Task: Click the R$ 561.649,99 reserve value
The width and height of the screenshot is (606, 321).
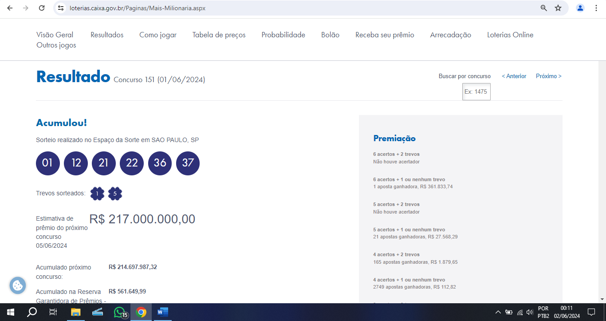Action: (127, 291)
